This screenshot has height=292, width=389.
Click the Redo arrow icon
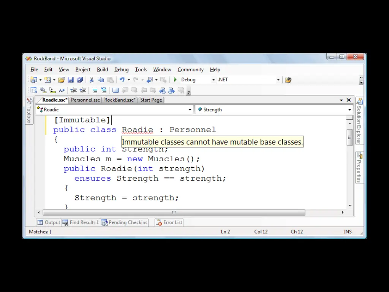click(136, 80)
